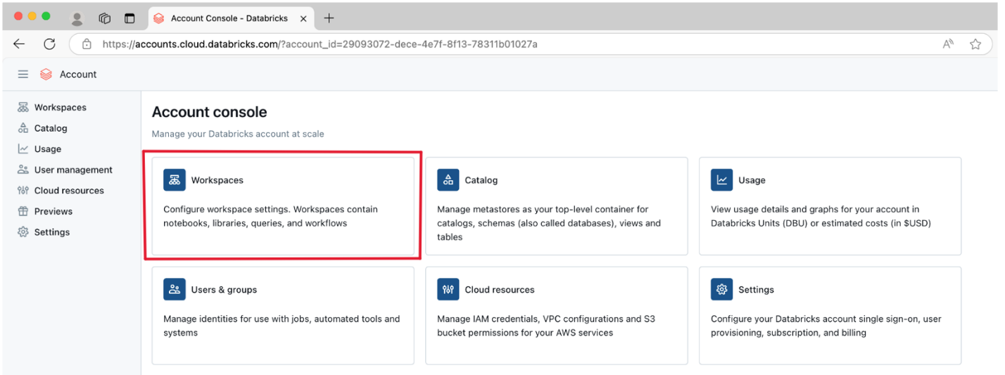This screenshot has width=1005, height=375.
Task: Open the Settings card title
Action: 756,289
